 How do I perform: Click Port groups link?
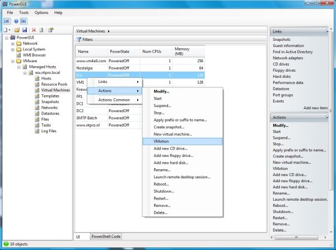[x=283, y=95]
